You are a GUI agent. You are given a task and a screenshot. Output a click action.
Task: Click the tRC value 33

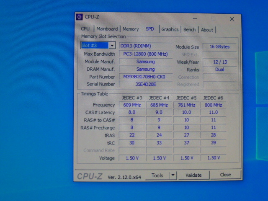(159, 143)
